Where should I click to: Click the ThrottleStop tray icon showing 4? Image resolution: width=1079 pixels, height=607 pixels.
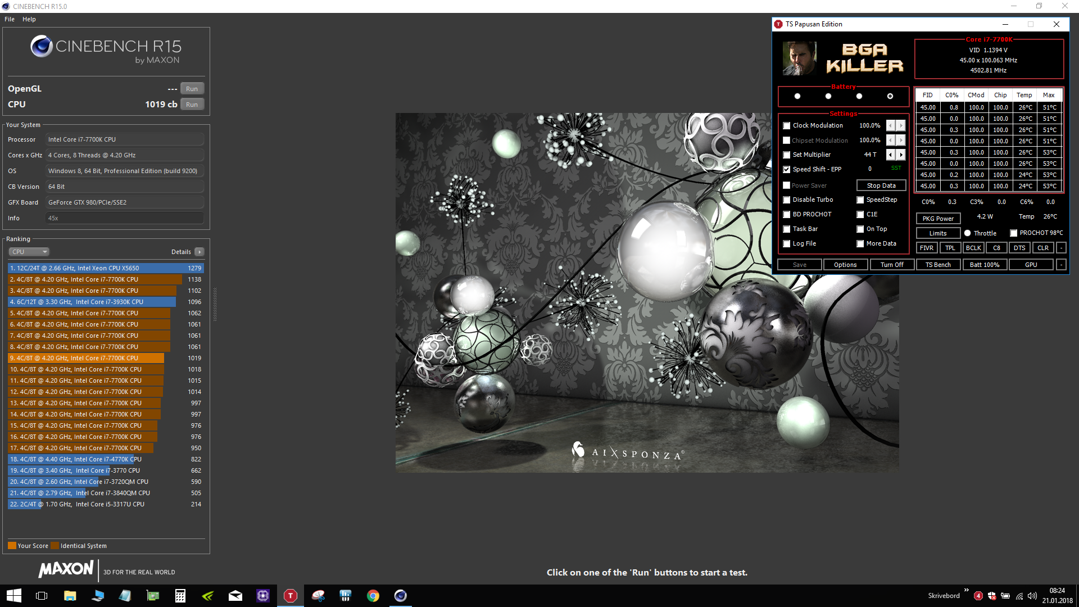[x=978, y=596]
